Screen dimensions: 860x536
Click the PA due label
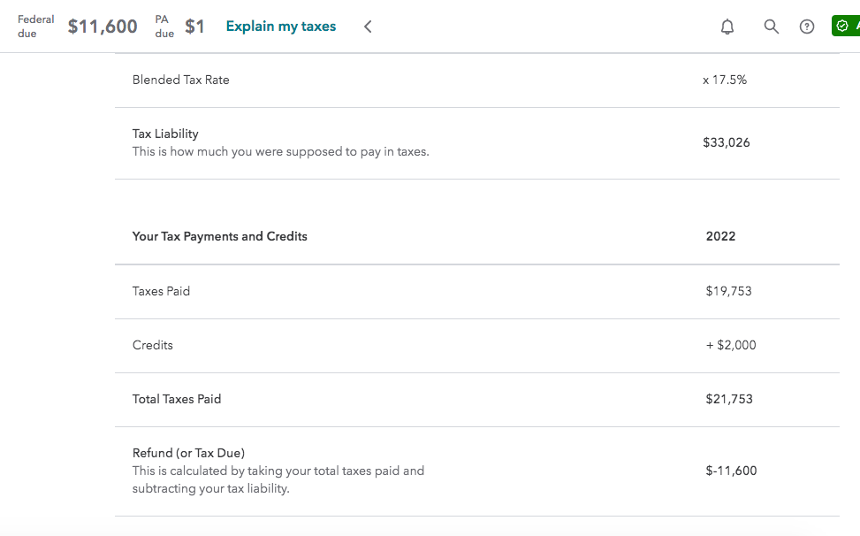tap(164, 27)
